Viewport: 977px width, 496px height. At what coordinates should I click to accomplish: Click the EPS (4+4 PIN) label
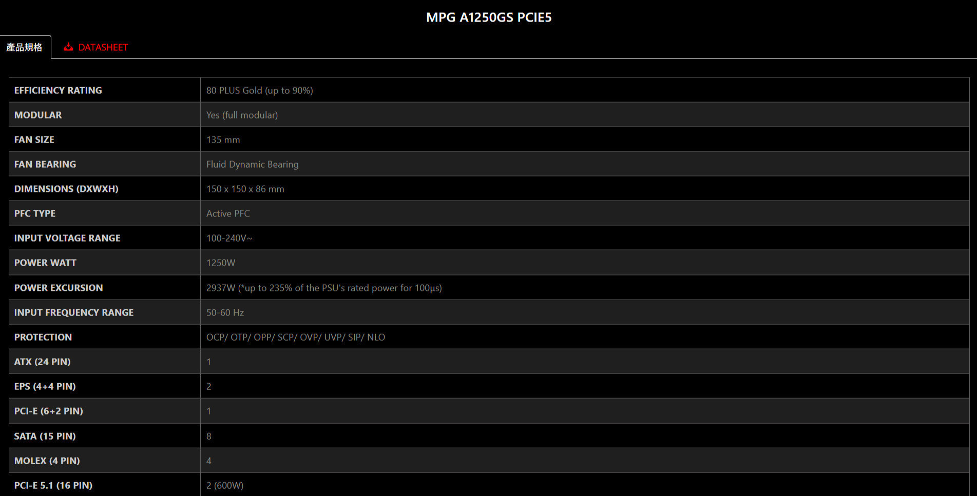[x=45, y=386]
